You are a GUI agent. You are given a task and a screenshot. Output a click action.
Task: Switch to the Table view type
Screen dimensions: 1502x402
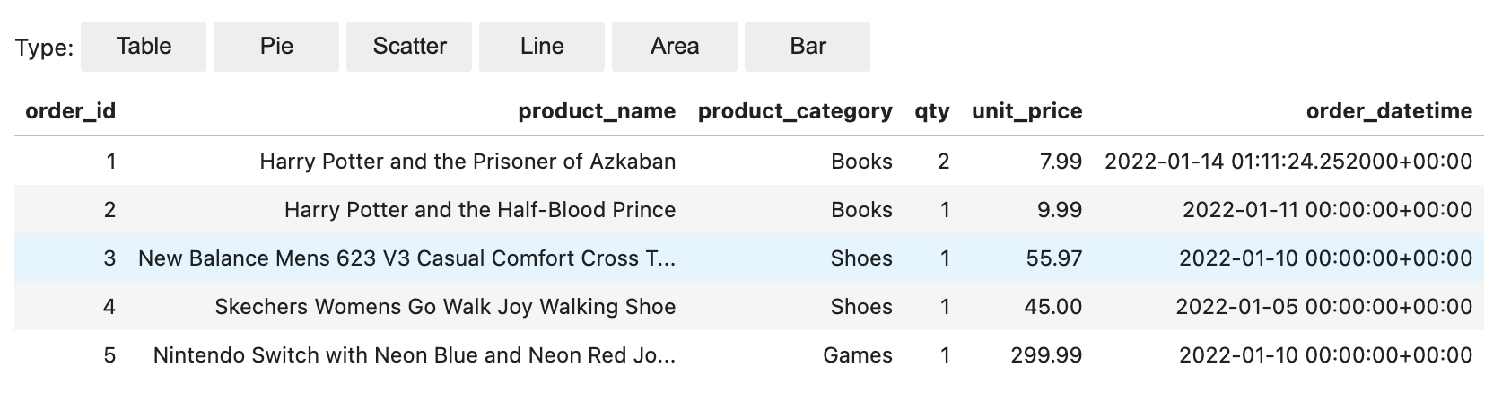tap(144, 47)
